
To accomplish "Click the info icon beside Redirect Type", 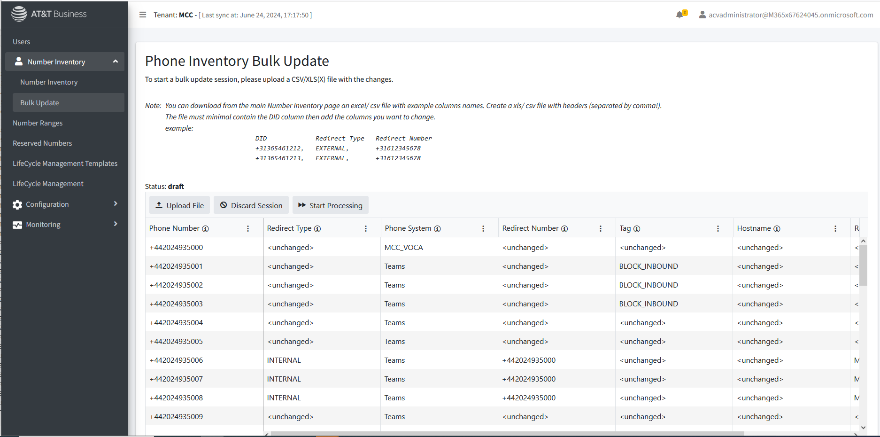I will point(317,229).
